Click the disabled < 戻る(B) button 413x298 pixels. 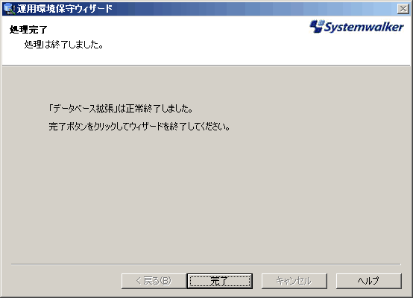point(154,281)
